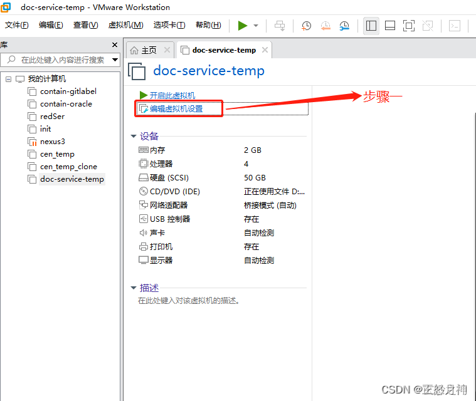Click the hard disk icon beside 硬盘
This screenshot has width=476, height=401.
pos(143,177)
